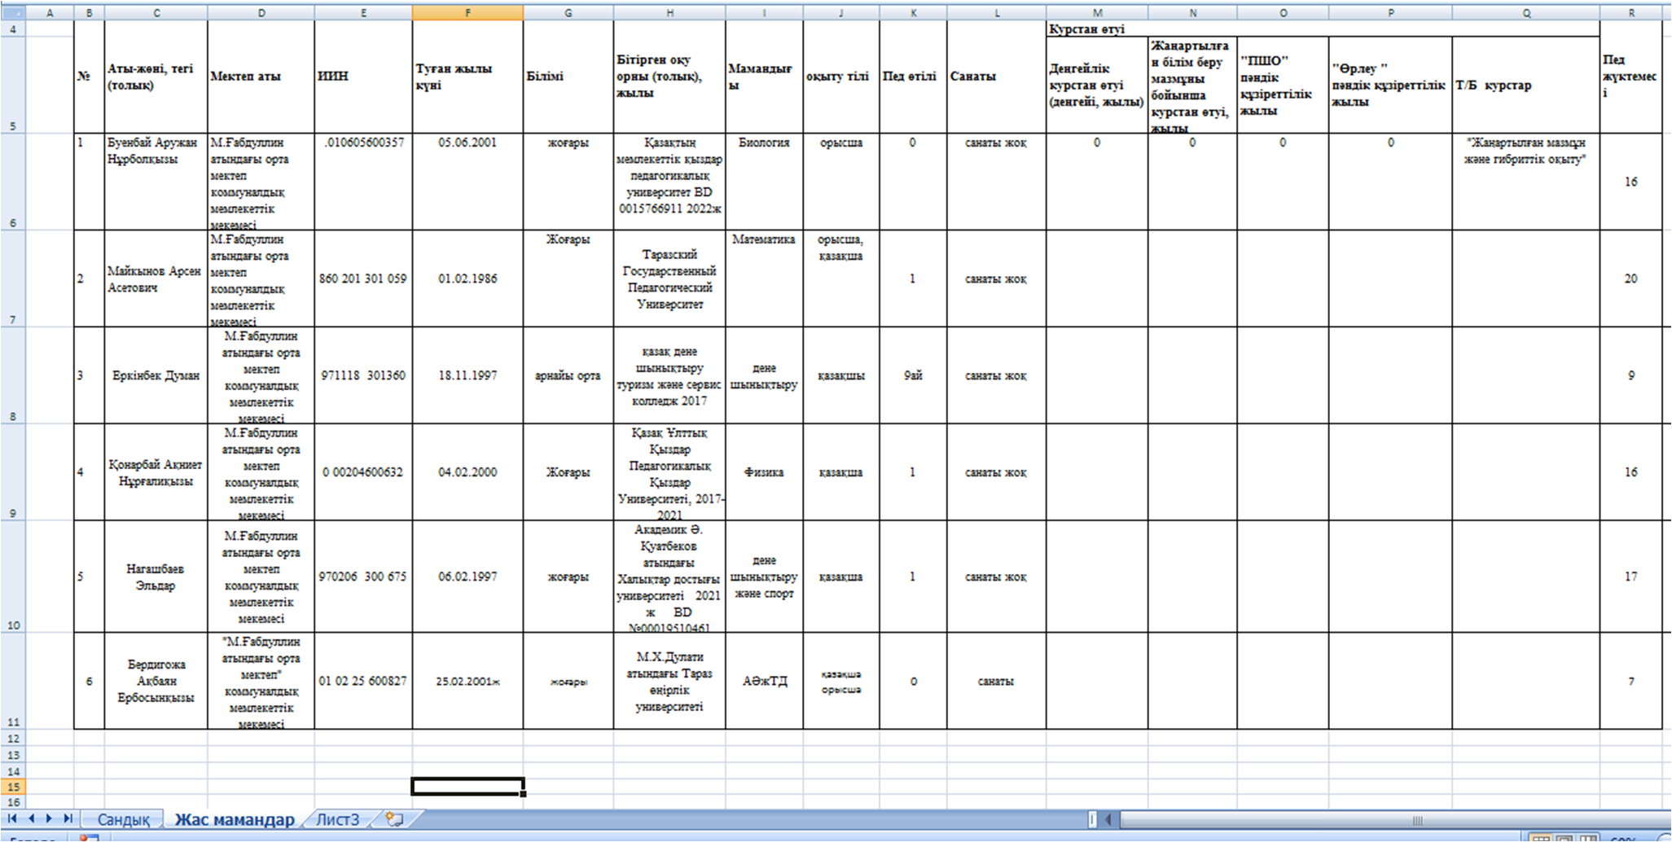1672x842 pixels.
Task: Jump to the last sheet tab arrow
Action: [x=68, y=818]
